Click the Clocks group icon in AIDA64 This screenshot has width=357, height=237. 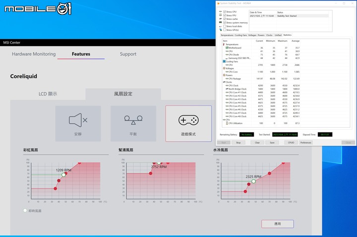(224, 82)
